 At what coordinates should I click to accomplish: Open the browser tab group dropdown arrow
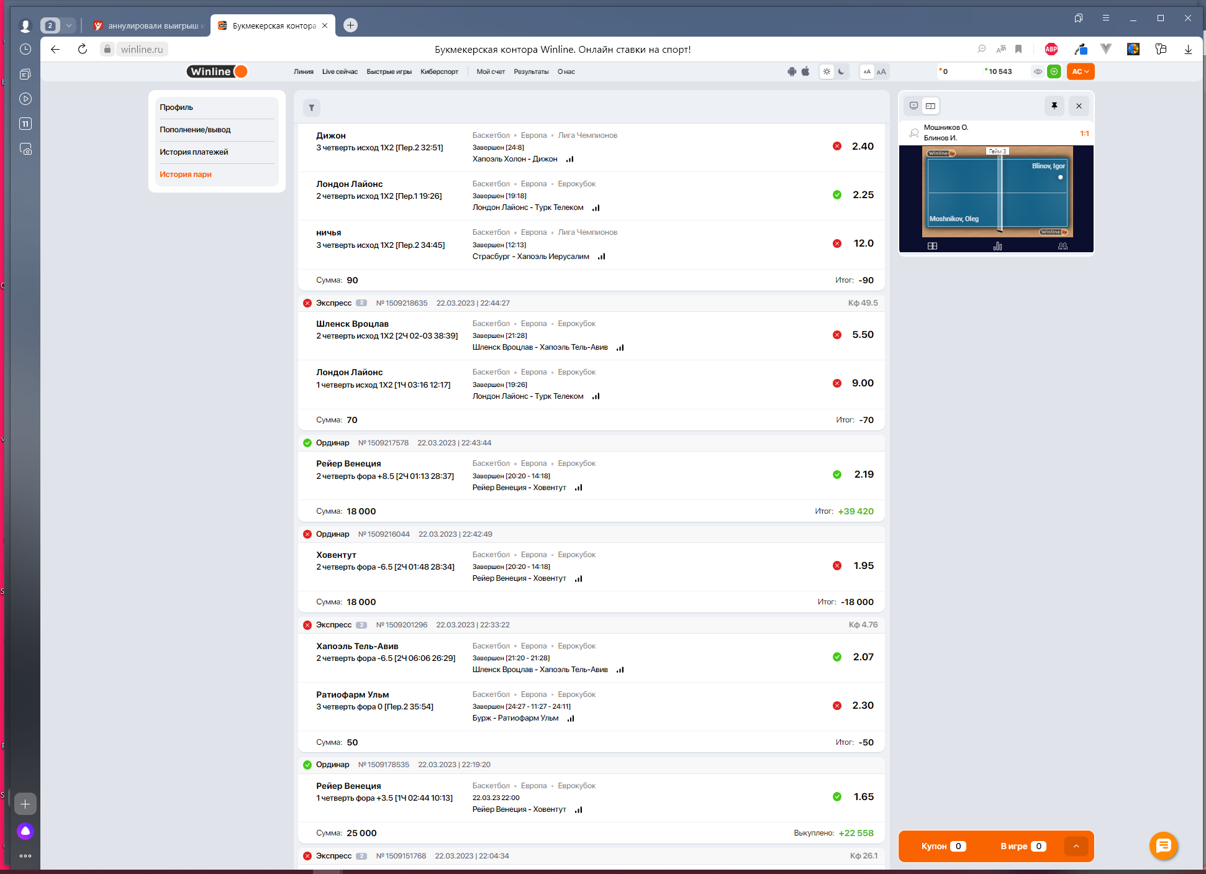(x=69, y=25)
